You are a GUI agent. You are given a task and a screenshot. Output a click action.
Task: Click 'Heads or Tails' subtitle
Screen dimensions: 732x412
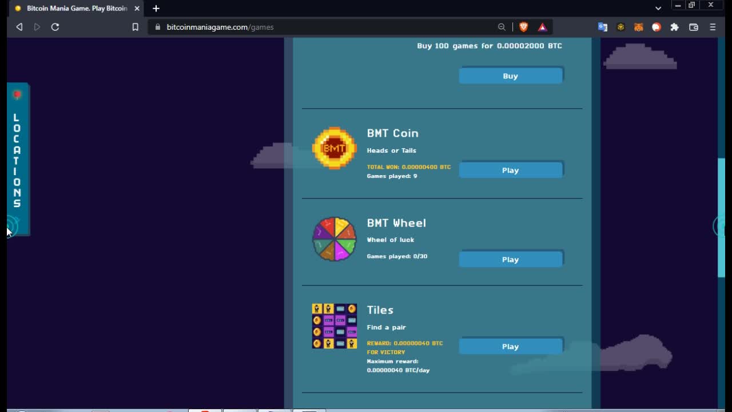click(x=392, y=150)
